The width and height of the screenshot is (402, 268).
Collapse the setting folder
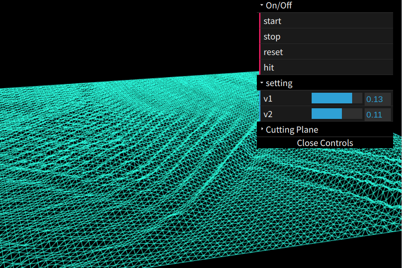(325, 83)
